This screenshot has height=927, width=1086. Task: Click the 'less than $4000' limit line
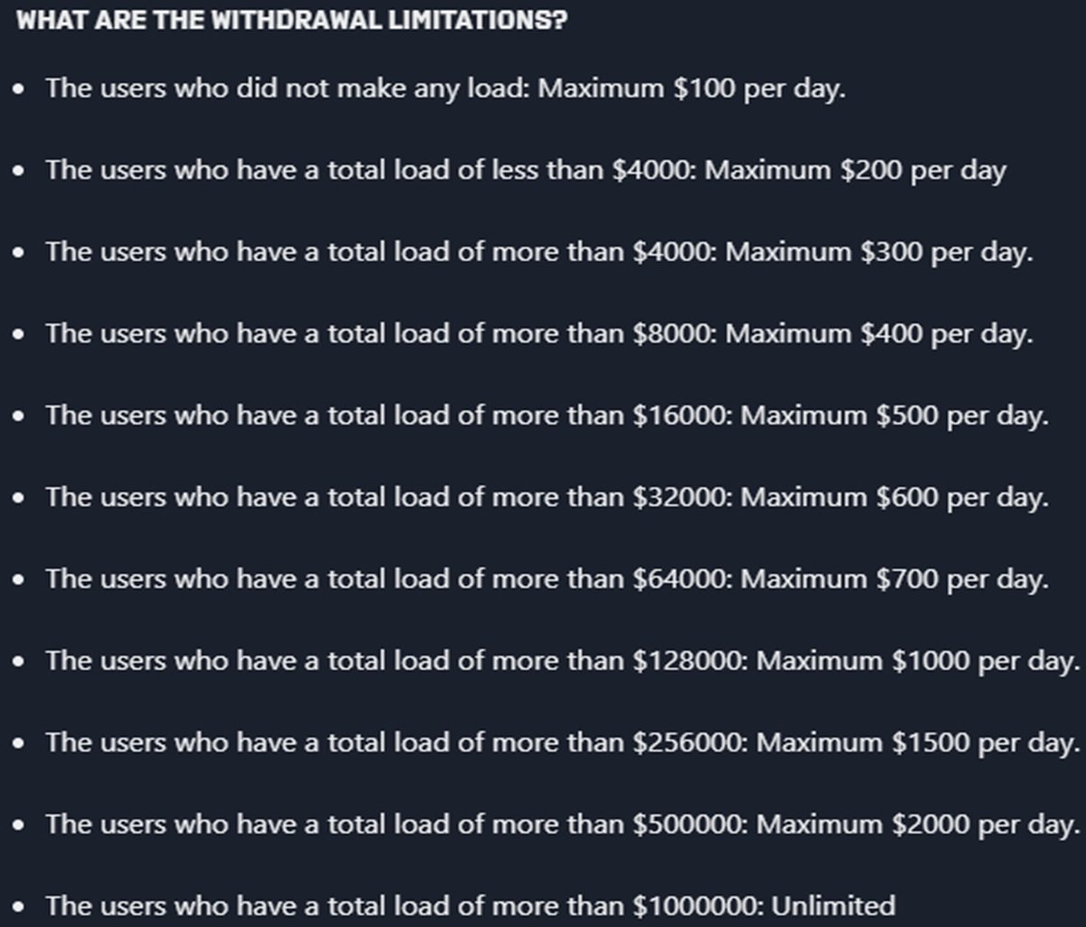coord(526,170)
